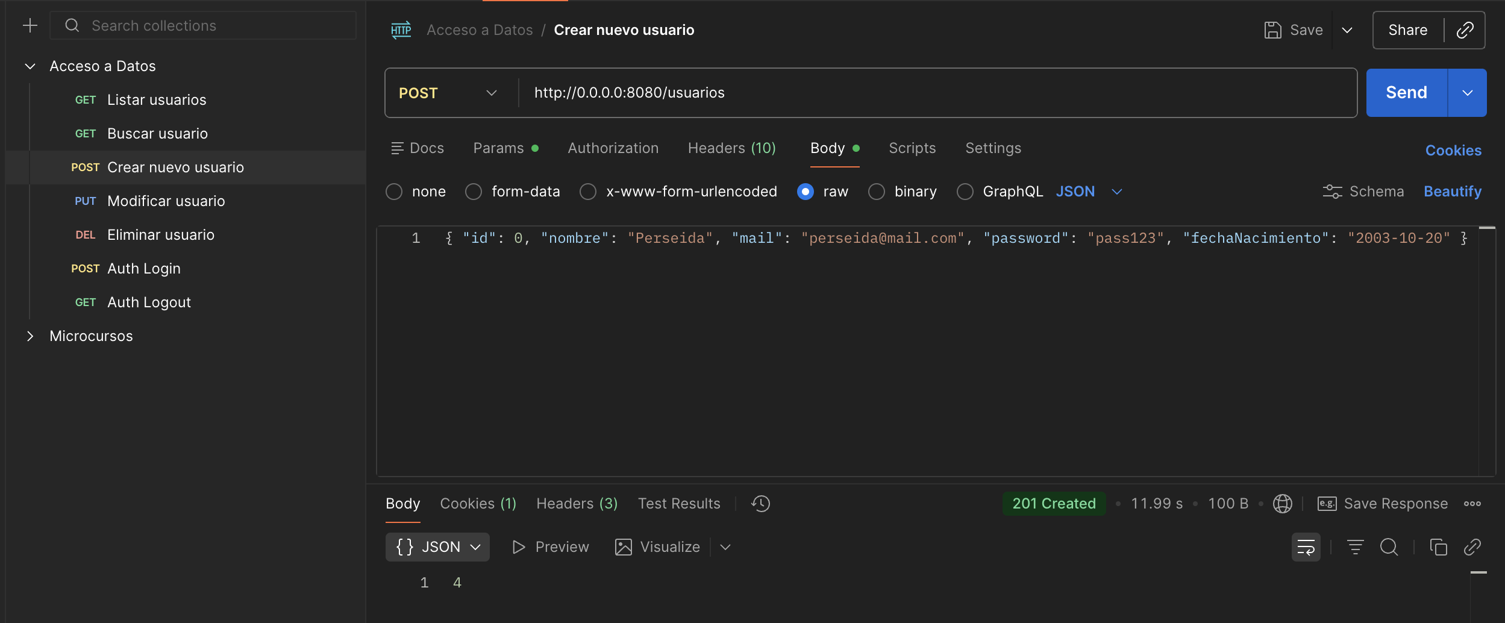Viewport: 1505px width, 623px height.
Task: Click the Visualize image icon
Action: pos(624,547)
